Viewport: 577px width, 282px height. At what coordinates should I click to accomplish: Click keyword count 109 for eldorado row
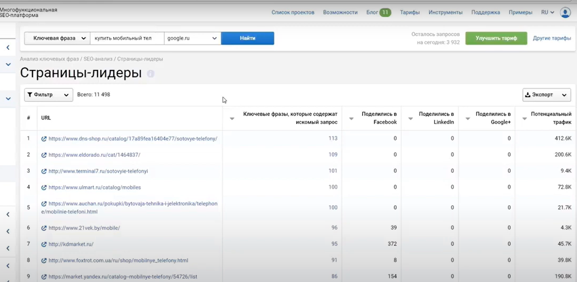333,155
